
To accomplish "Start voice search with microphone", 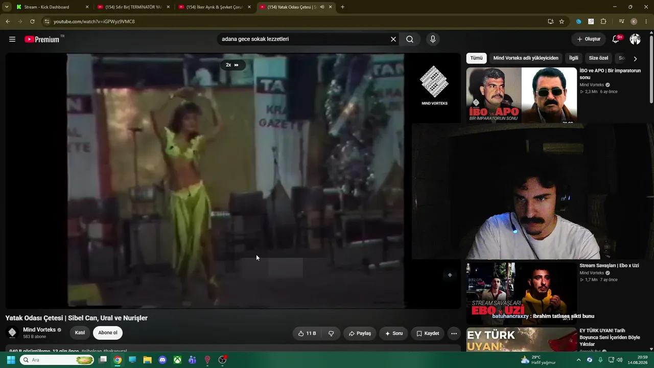I will (x=433, y=39).
